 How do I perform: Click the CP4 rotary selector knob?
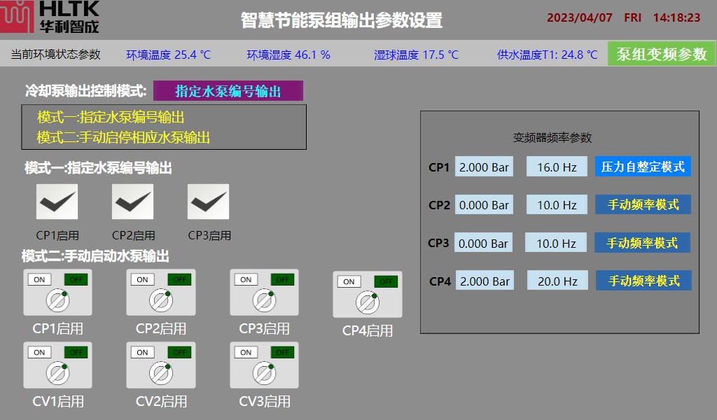pos(367,303)
